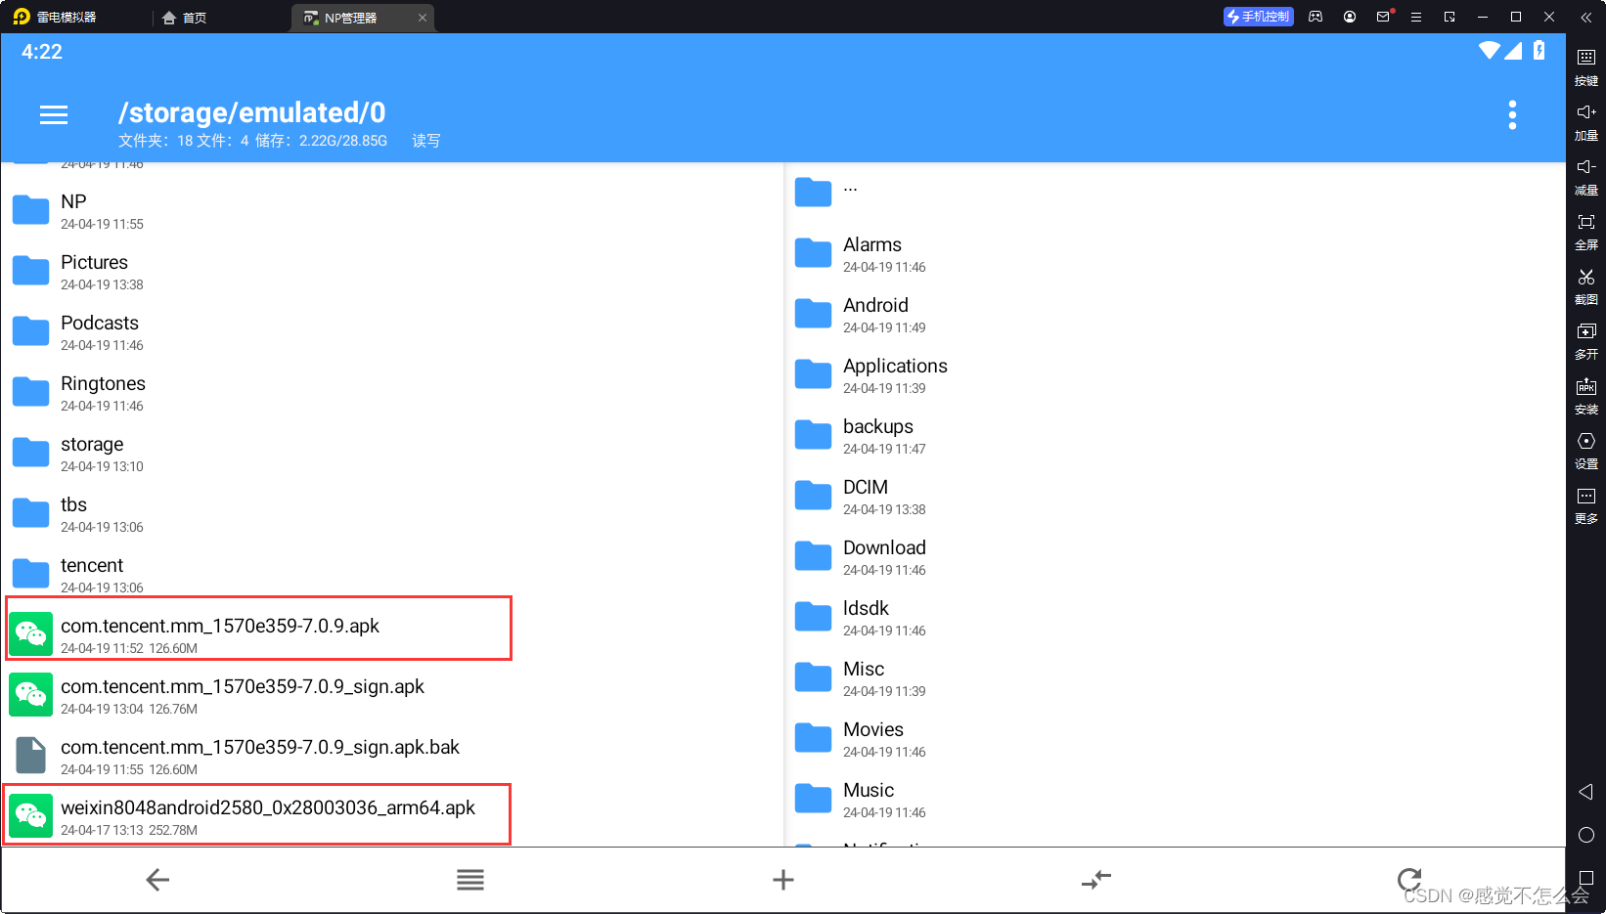This screenshot has height=914, width=1606.
Task: Open the backups folder in right panel
Action: [x=1175, y=436]
